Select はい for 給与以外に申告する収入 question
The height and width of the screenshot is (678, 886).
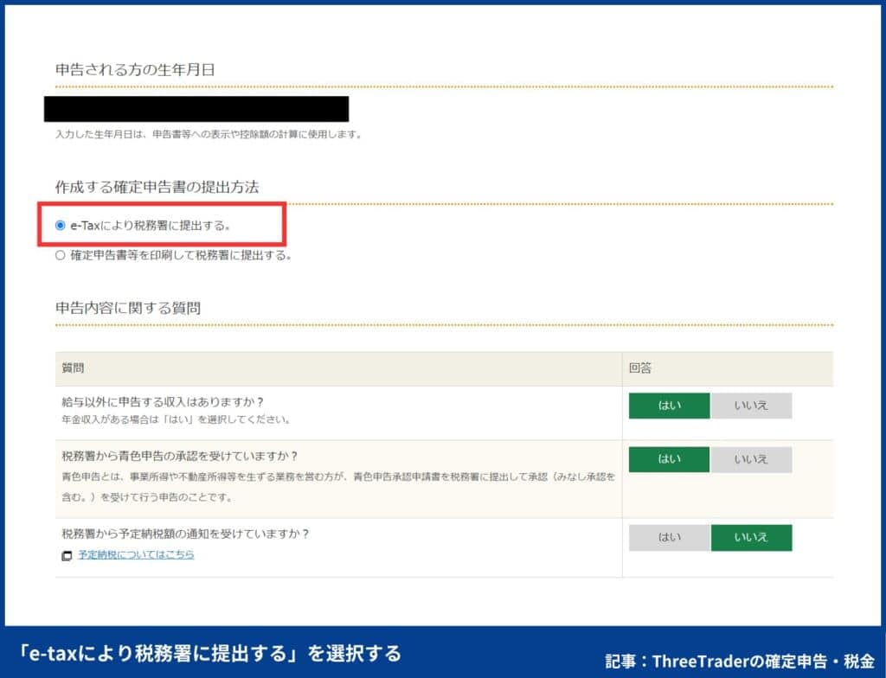point(669,406)
